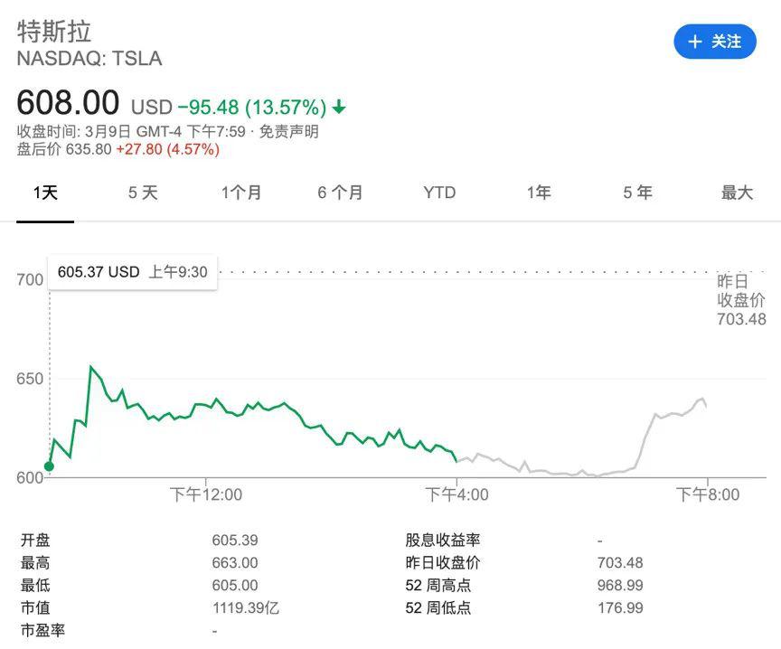Click the 下午4:00 axis label
Viewport: 781px width, 649px height.
point(456,494)
